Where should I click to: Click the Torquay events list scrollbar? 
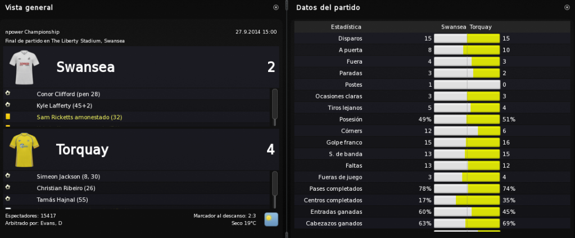pyautogui.click(x=275, y=190)
